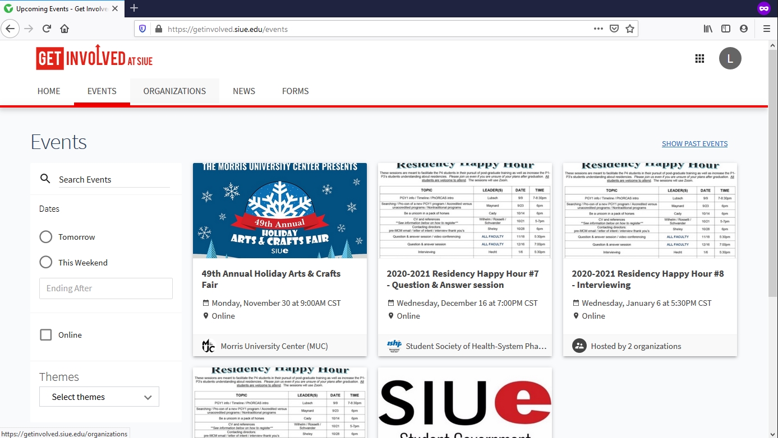Select the Tomorrow date filter
The image size is (778, 438).
click(46, 237)
